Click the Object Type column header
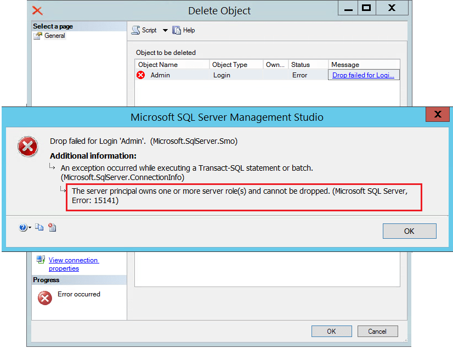 [x=236, y=64]
